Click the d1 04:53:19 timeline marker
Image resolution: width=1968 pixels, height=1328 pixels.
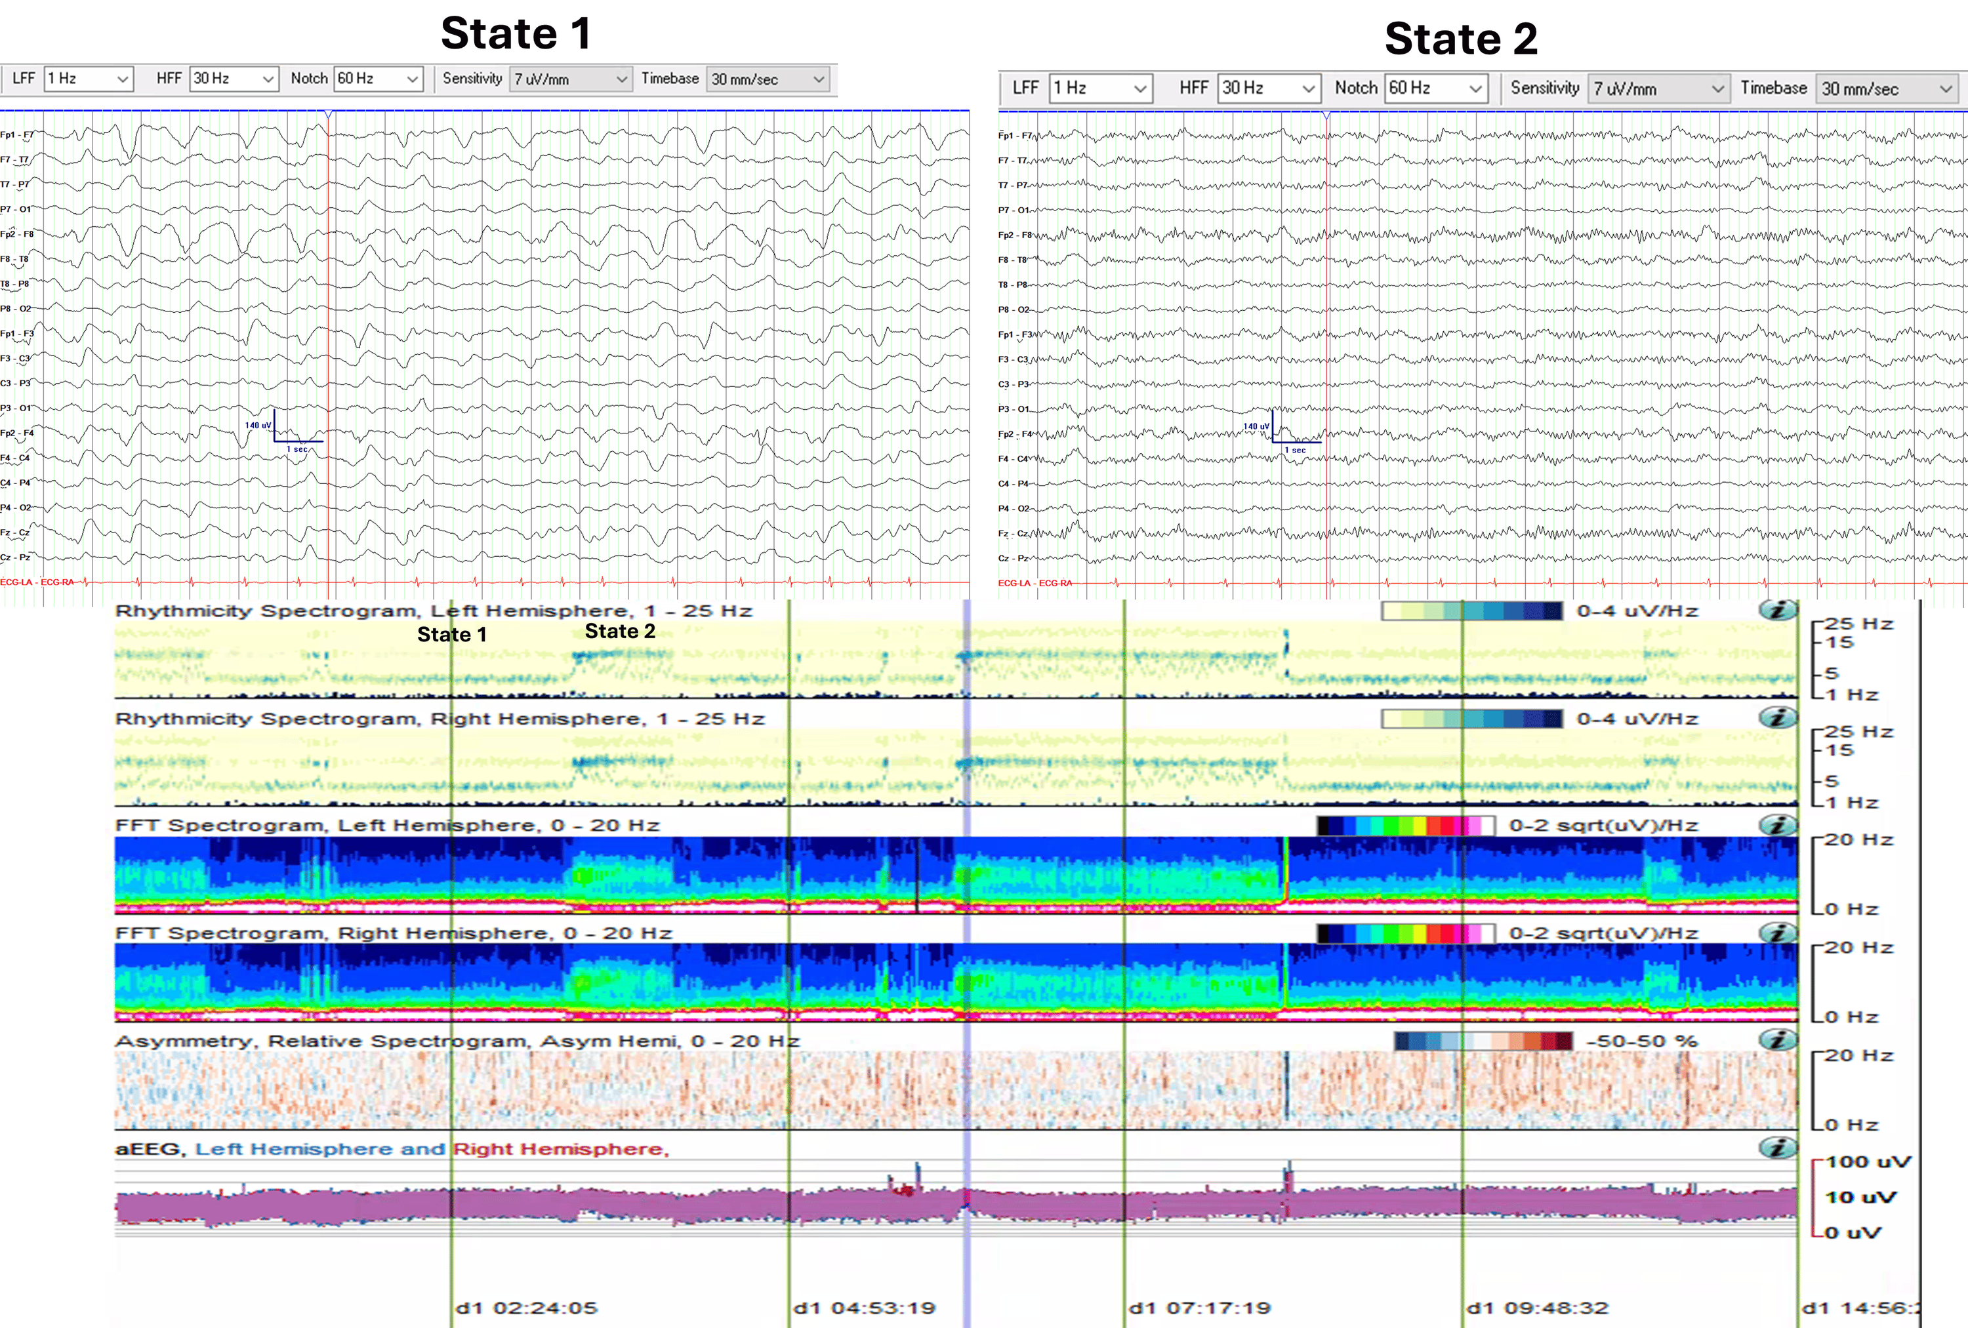(864, 1308)
